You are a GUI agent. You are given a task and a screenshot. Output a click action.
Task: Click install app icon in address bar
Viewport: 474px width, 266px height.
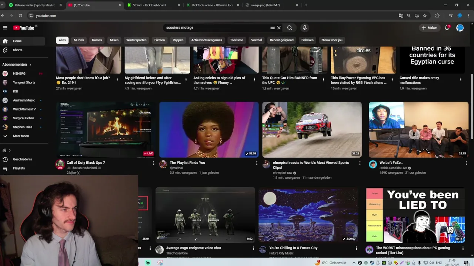click(x=417, y=16)
